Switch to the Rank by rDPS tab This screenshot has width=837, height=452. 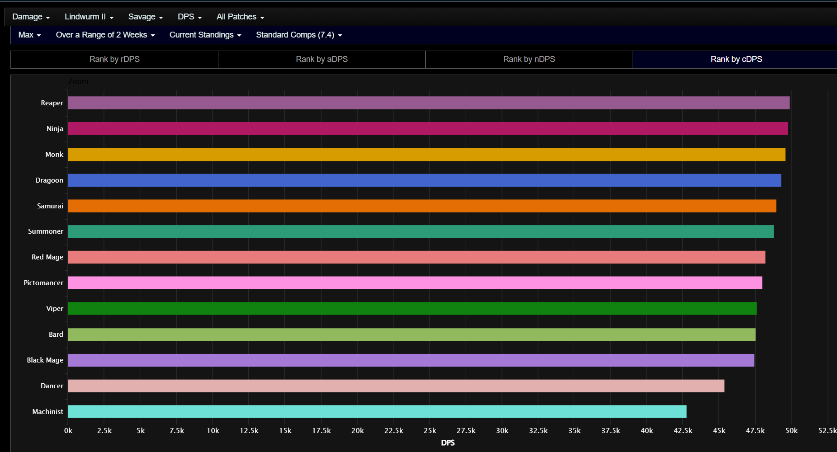click(x=114, y=59)
